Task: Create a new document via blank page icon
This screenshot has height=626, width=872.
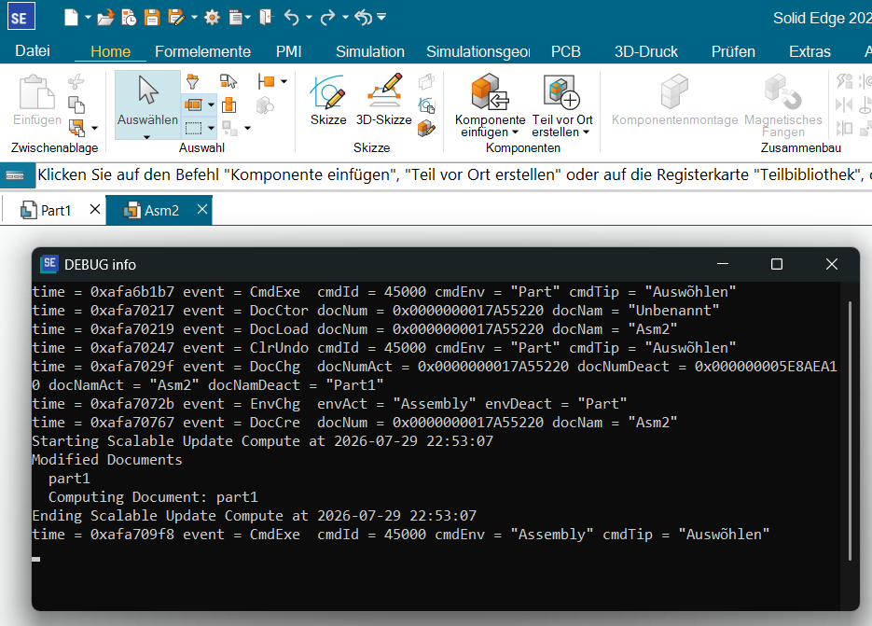Action: (71, 17)
